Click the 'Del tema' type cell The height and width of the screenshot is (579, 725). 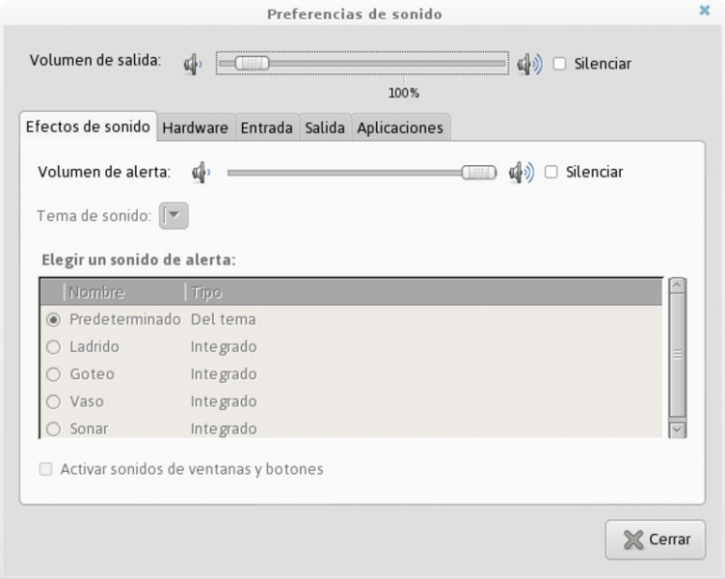click(x=224, y=319)
